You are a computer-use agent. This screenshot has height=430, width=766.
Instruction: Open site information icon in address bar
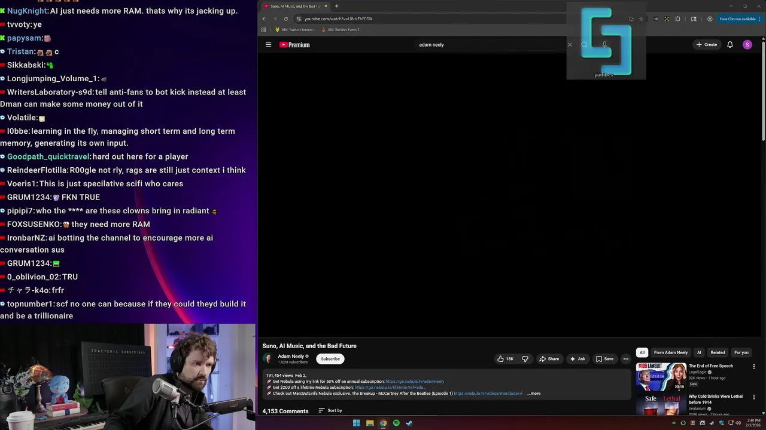[x=299, y=19]
